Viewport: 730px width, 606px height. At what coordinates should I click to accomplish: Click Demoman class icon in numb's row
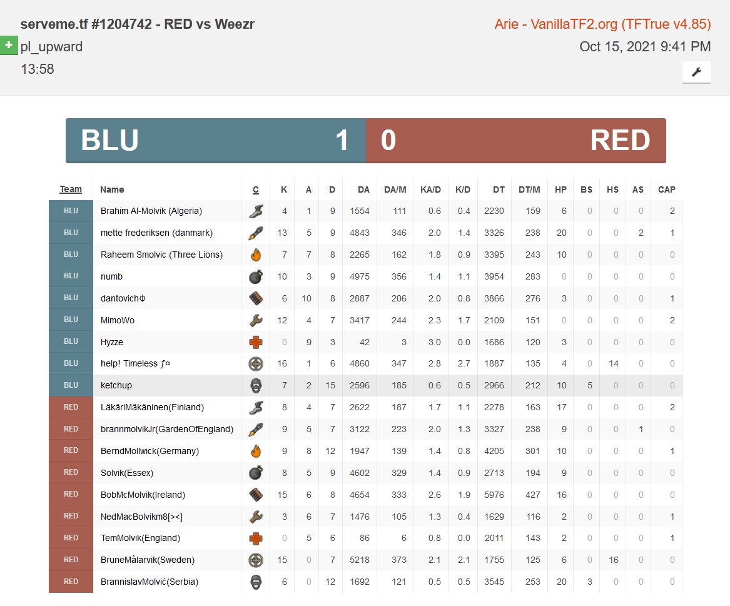tap(255, 276)
